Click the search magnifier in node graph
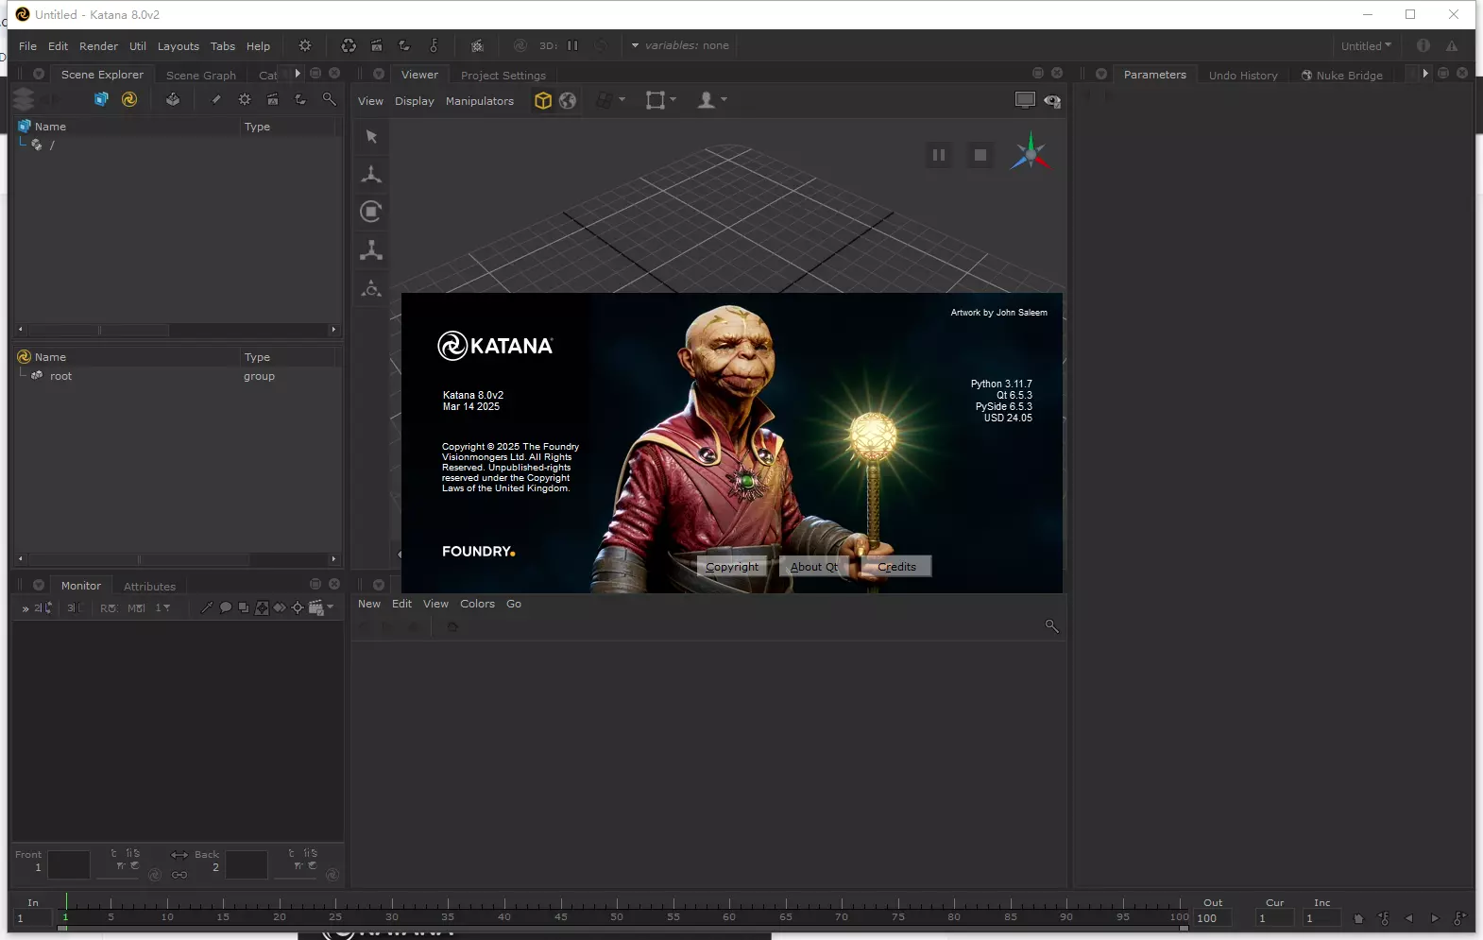The image size is (1483, 940). pyautogui.click(x=1051, y=626)
